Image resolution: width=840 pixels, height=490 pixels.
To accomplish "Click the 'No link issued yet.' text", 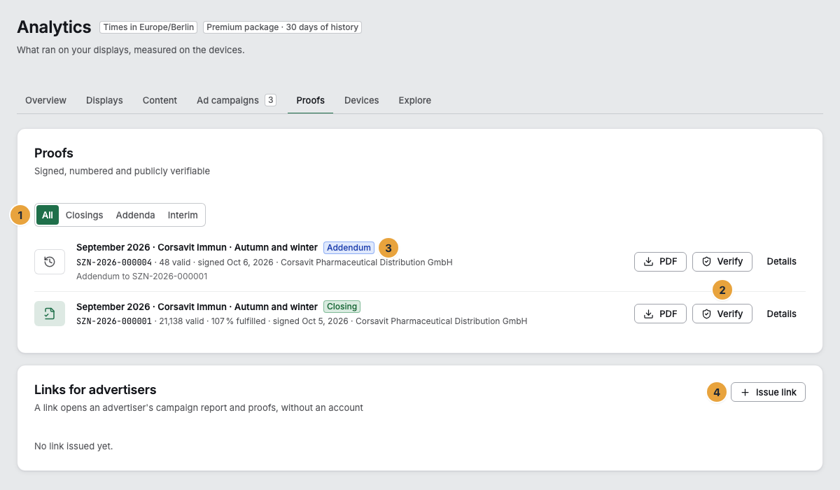I will [x=73, y=446].
